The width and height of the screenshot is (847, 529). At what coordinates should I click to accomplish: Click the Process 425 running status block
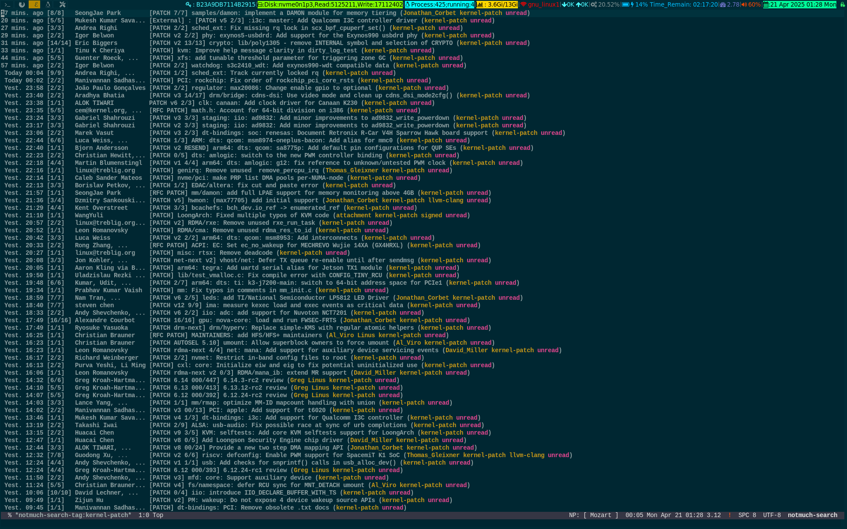[439, 4]
